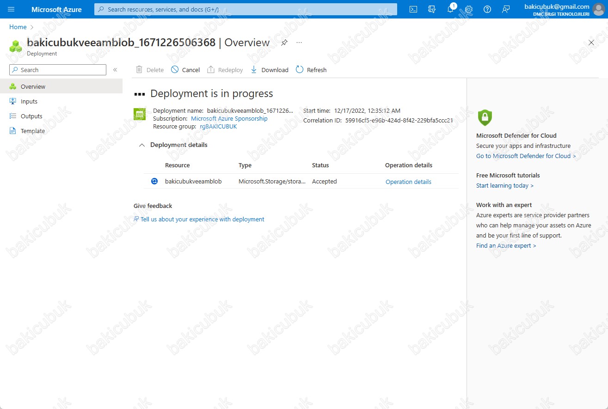The image size is (608, 409).
Task: Click the left menu Search box
Action: point(58,70)
